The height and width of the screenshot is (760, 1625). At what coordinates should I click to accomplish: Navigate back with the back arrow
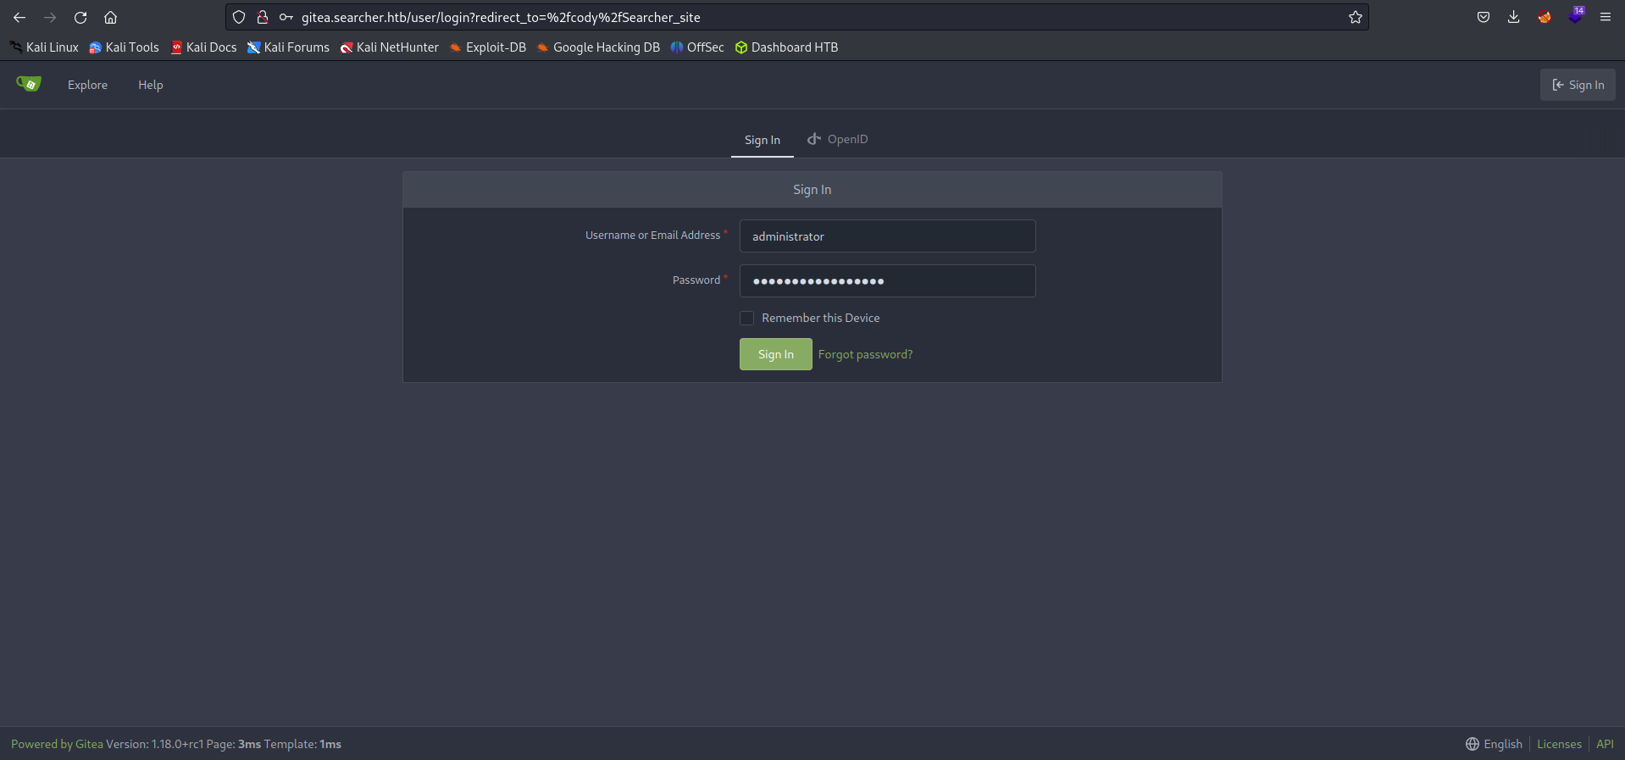(x=19, y=18)
